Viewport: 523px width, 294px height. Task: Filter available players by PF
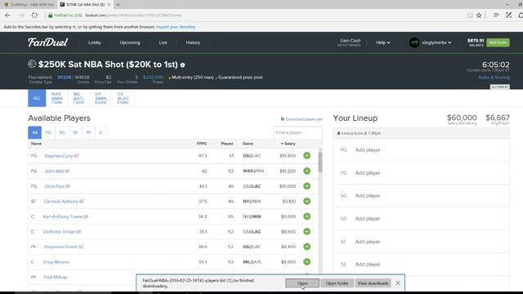tap(88, 132)
